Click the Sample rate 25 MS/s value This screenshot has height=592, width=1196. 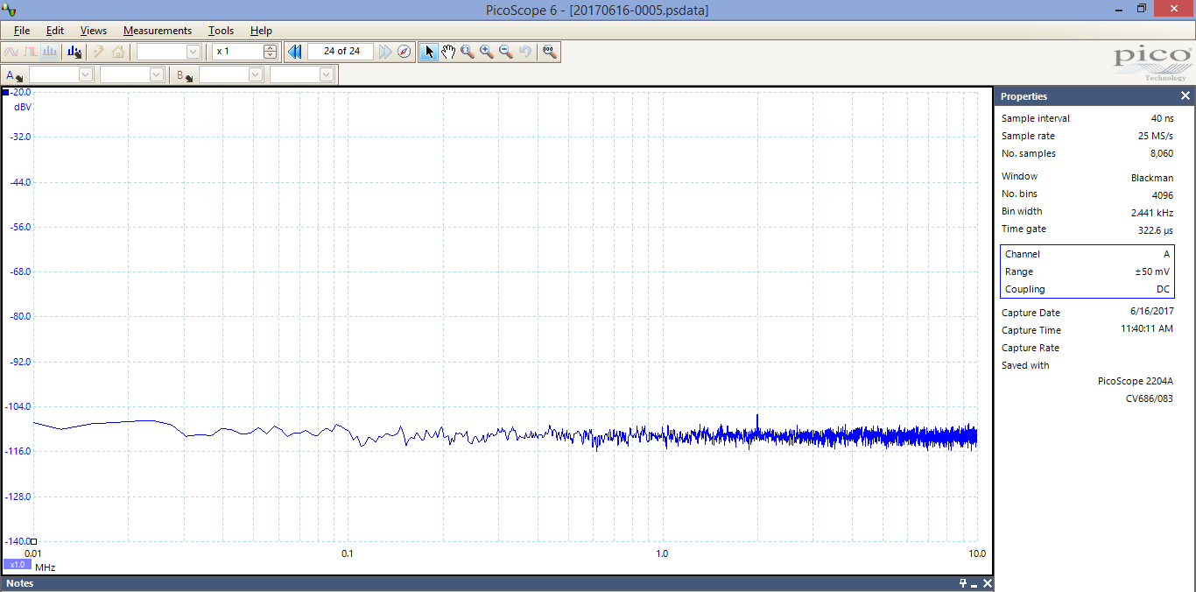tap(1157, 136)
